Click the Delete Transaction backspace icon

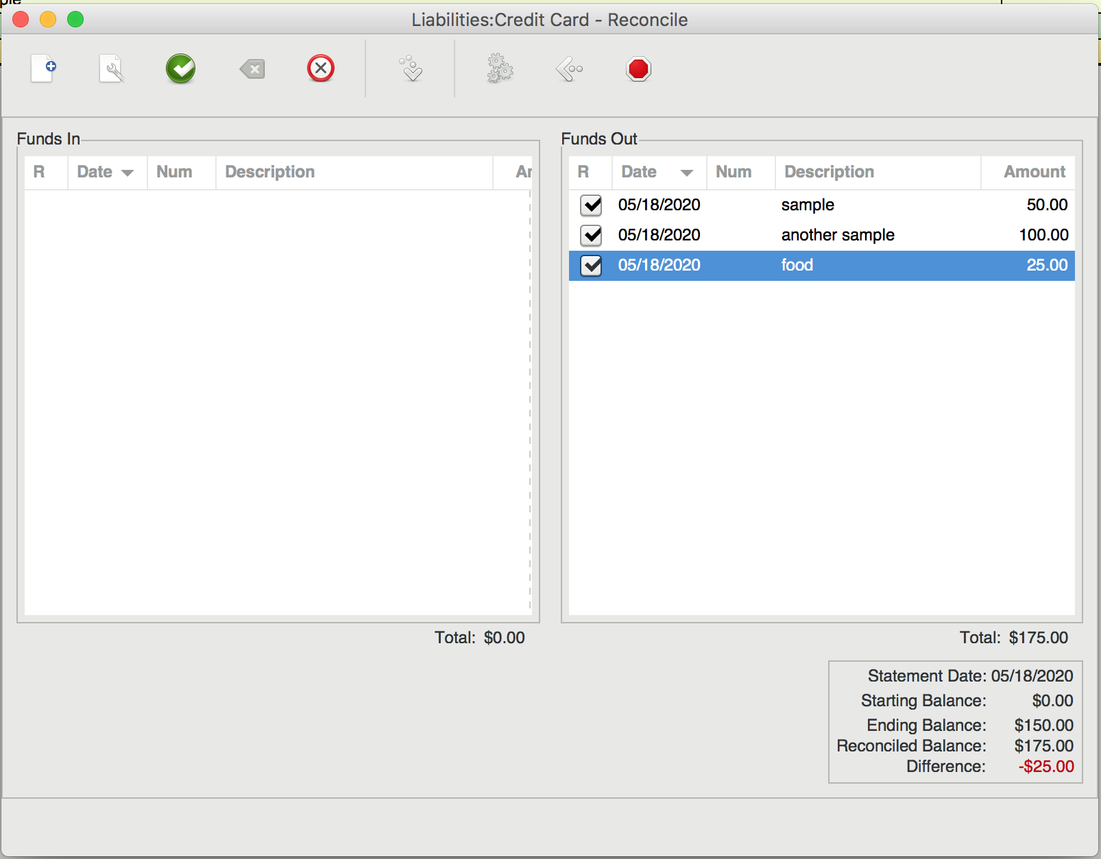coord(252,69)
